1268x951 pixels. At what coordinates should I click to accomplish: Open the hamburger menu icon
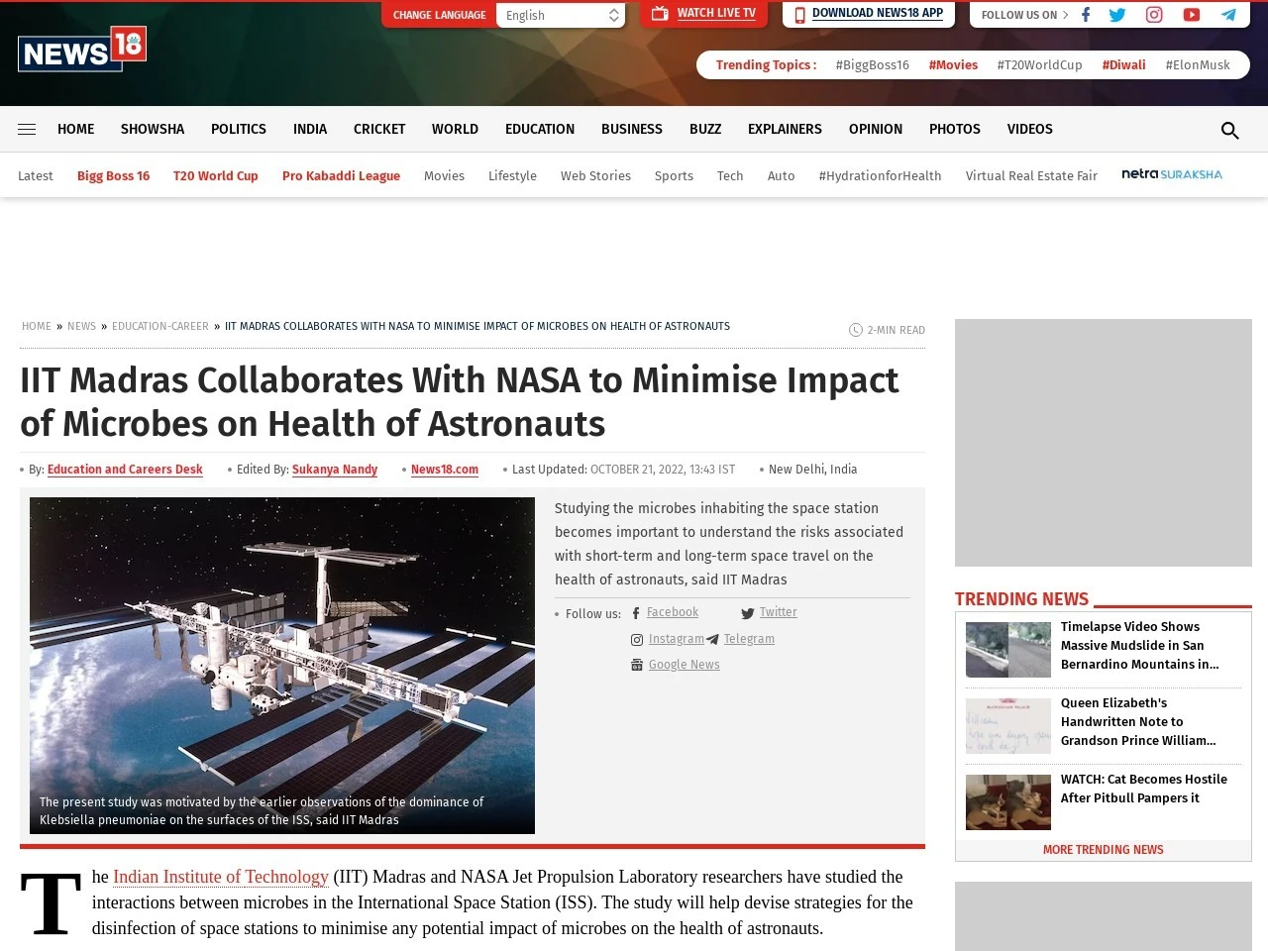tap(27, 130)
